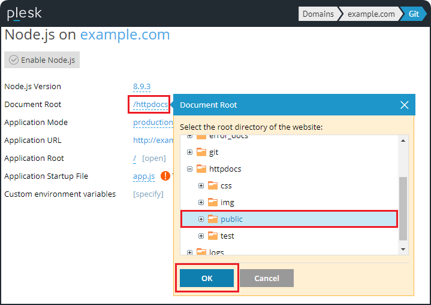Click the img folder icon
This screenshot has width=431, height=305.
[x=213, y=202]
